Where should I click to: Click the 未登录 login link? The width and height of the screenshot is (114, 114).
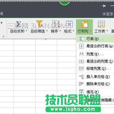click(x=108, y=14)
